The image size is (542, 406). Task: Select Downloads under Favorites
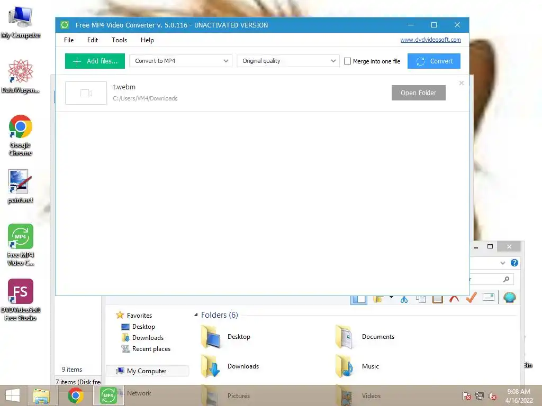tap(142, 338)
